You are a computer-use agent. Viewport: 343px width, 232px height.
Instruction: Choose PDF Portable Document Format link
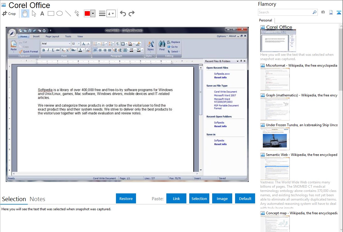[x=226, y=107]
